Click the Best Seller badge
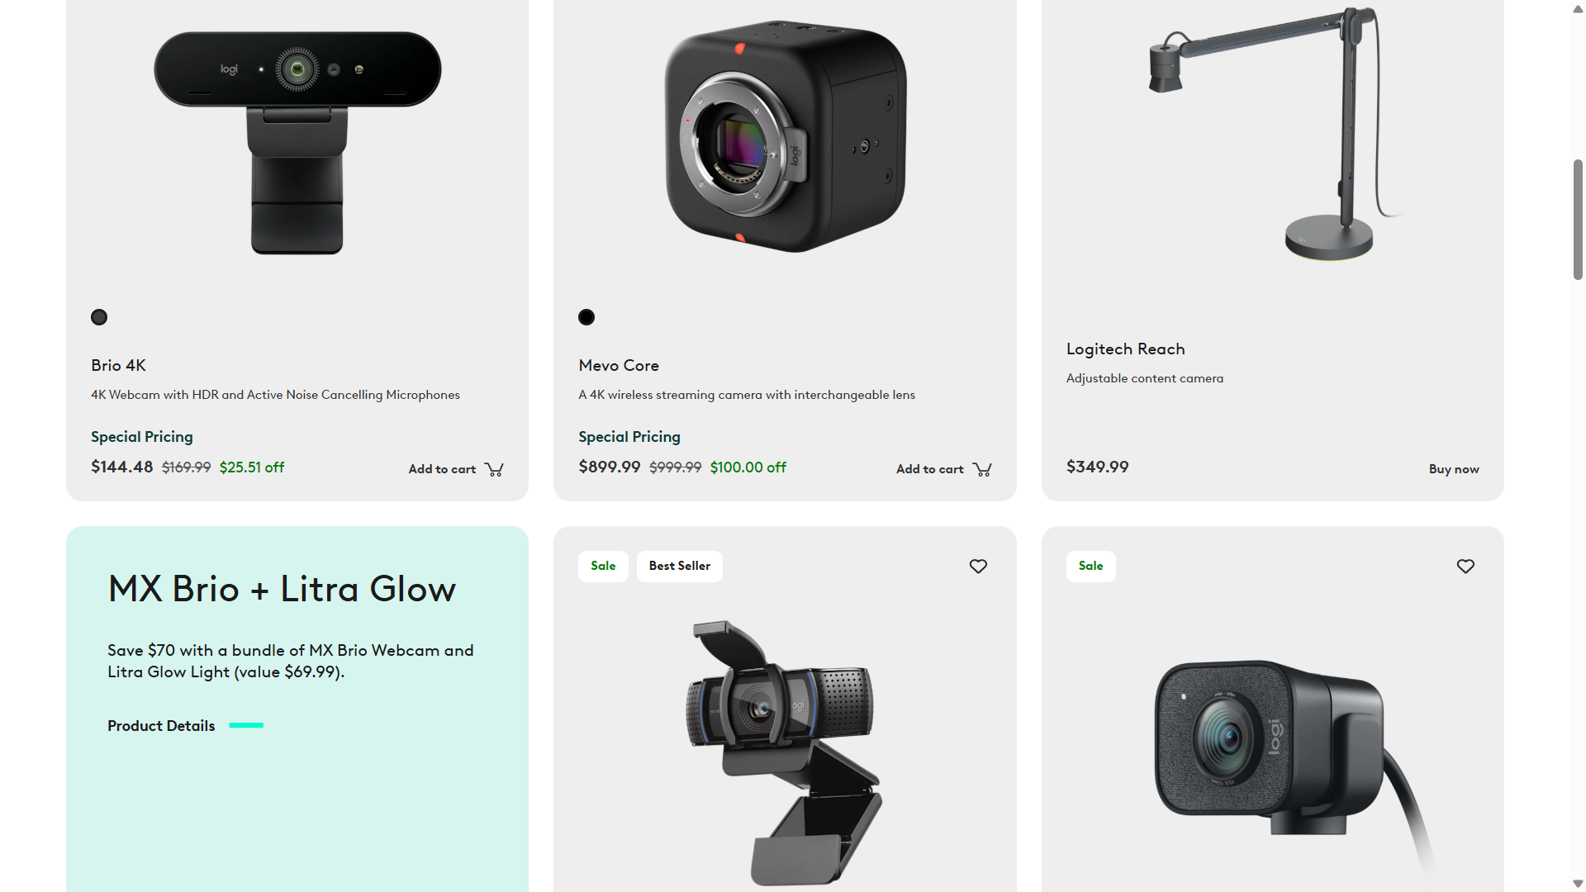The width and height of the screenshot is (1586, 892). [679, 567]
